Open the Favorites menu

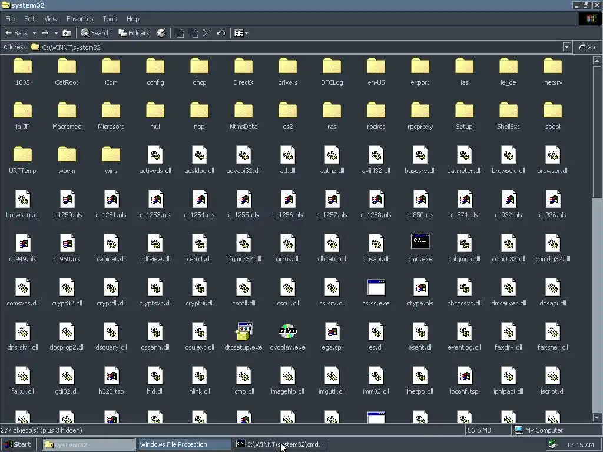tap(79, 19)
